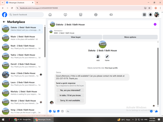Open the Yadira conversation
The height and width of the screenshot is (122, 163).
pyautogui.click(x=22, y=56)
